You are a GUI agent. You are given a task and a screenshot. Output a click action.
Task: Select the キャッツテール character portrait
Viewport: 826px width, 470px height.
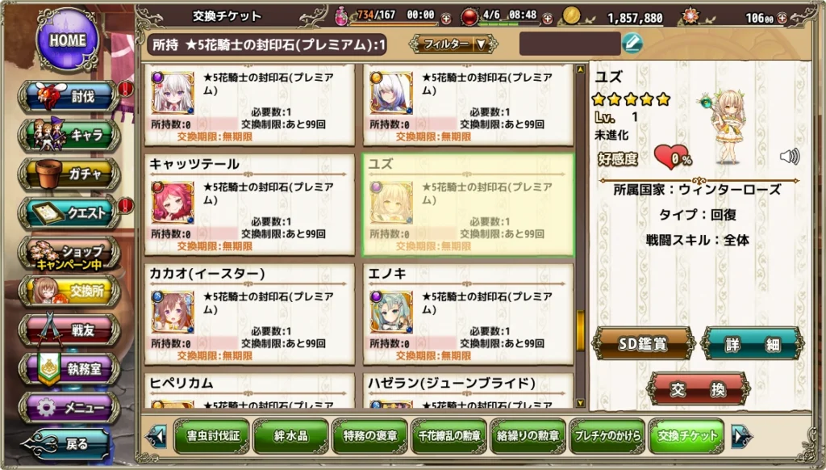(x=173, y=202)
